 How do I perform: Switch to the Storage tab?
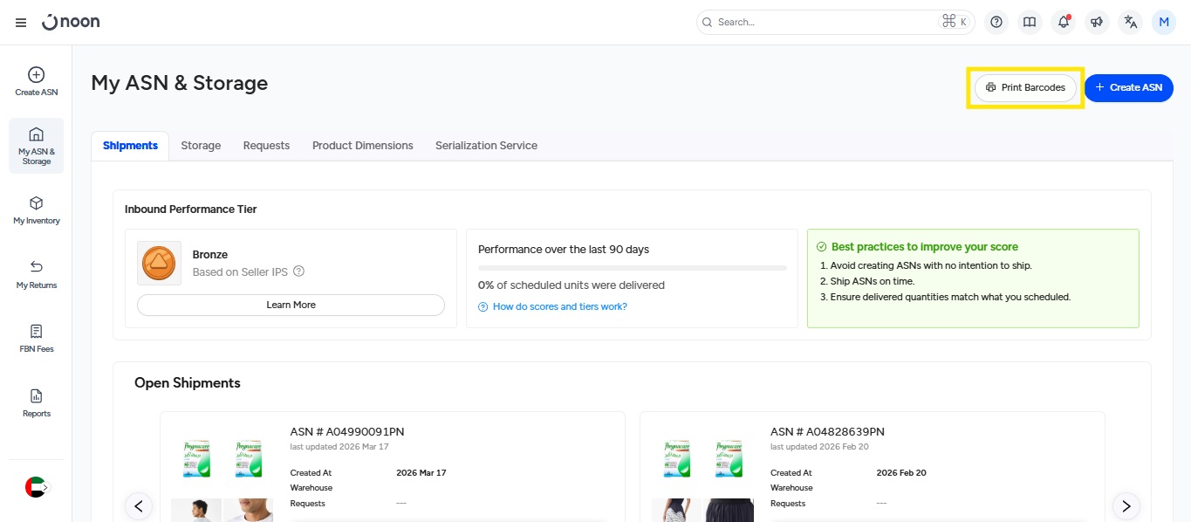click(201, 146)
